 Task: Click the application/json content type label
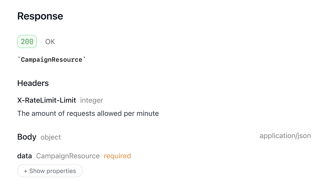285,136
